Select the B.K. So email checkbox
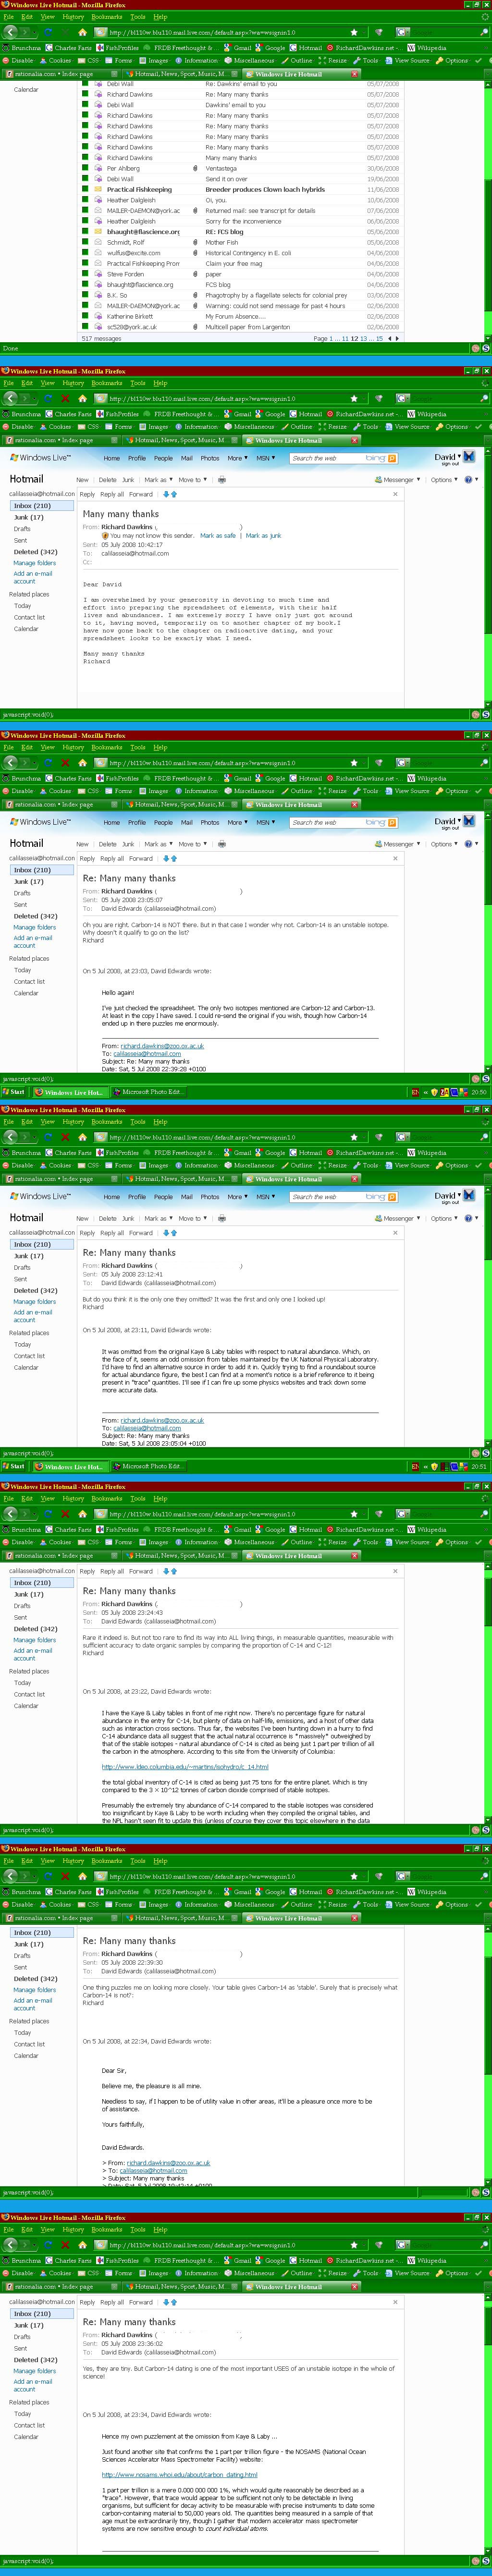The height and width of the screenshot is (2576, 492). (85, 295)
